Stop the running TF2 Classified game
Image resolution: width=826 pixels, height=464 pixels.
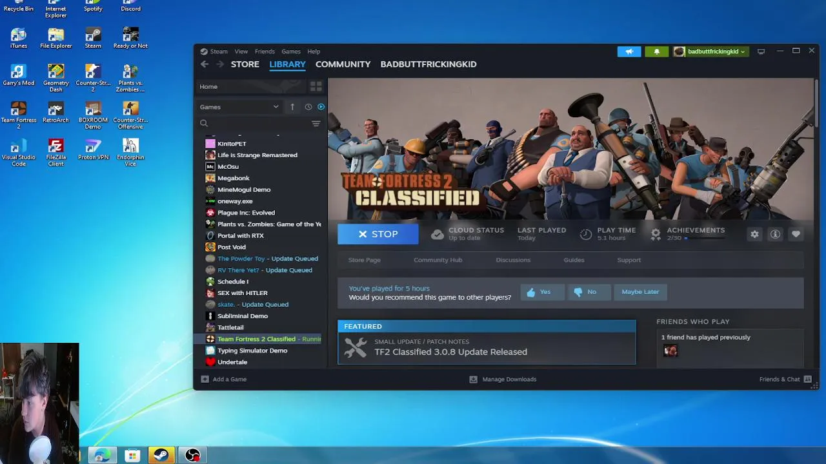tap(378, 234)
